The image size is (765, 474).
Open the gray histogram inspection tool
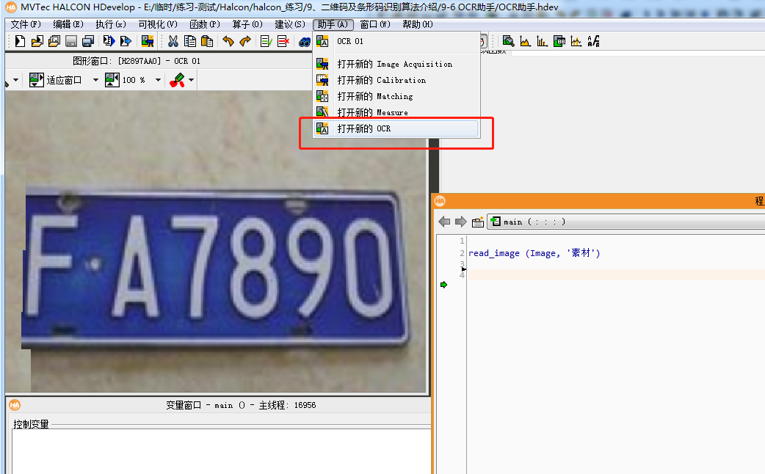(542, 42)
